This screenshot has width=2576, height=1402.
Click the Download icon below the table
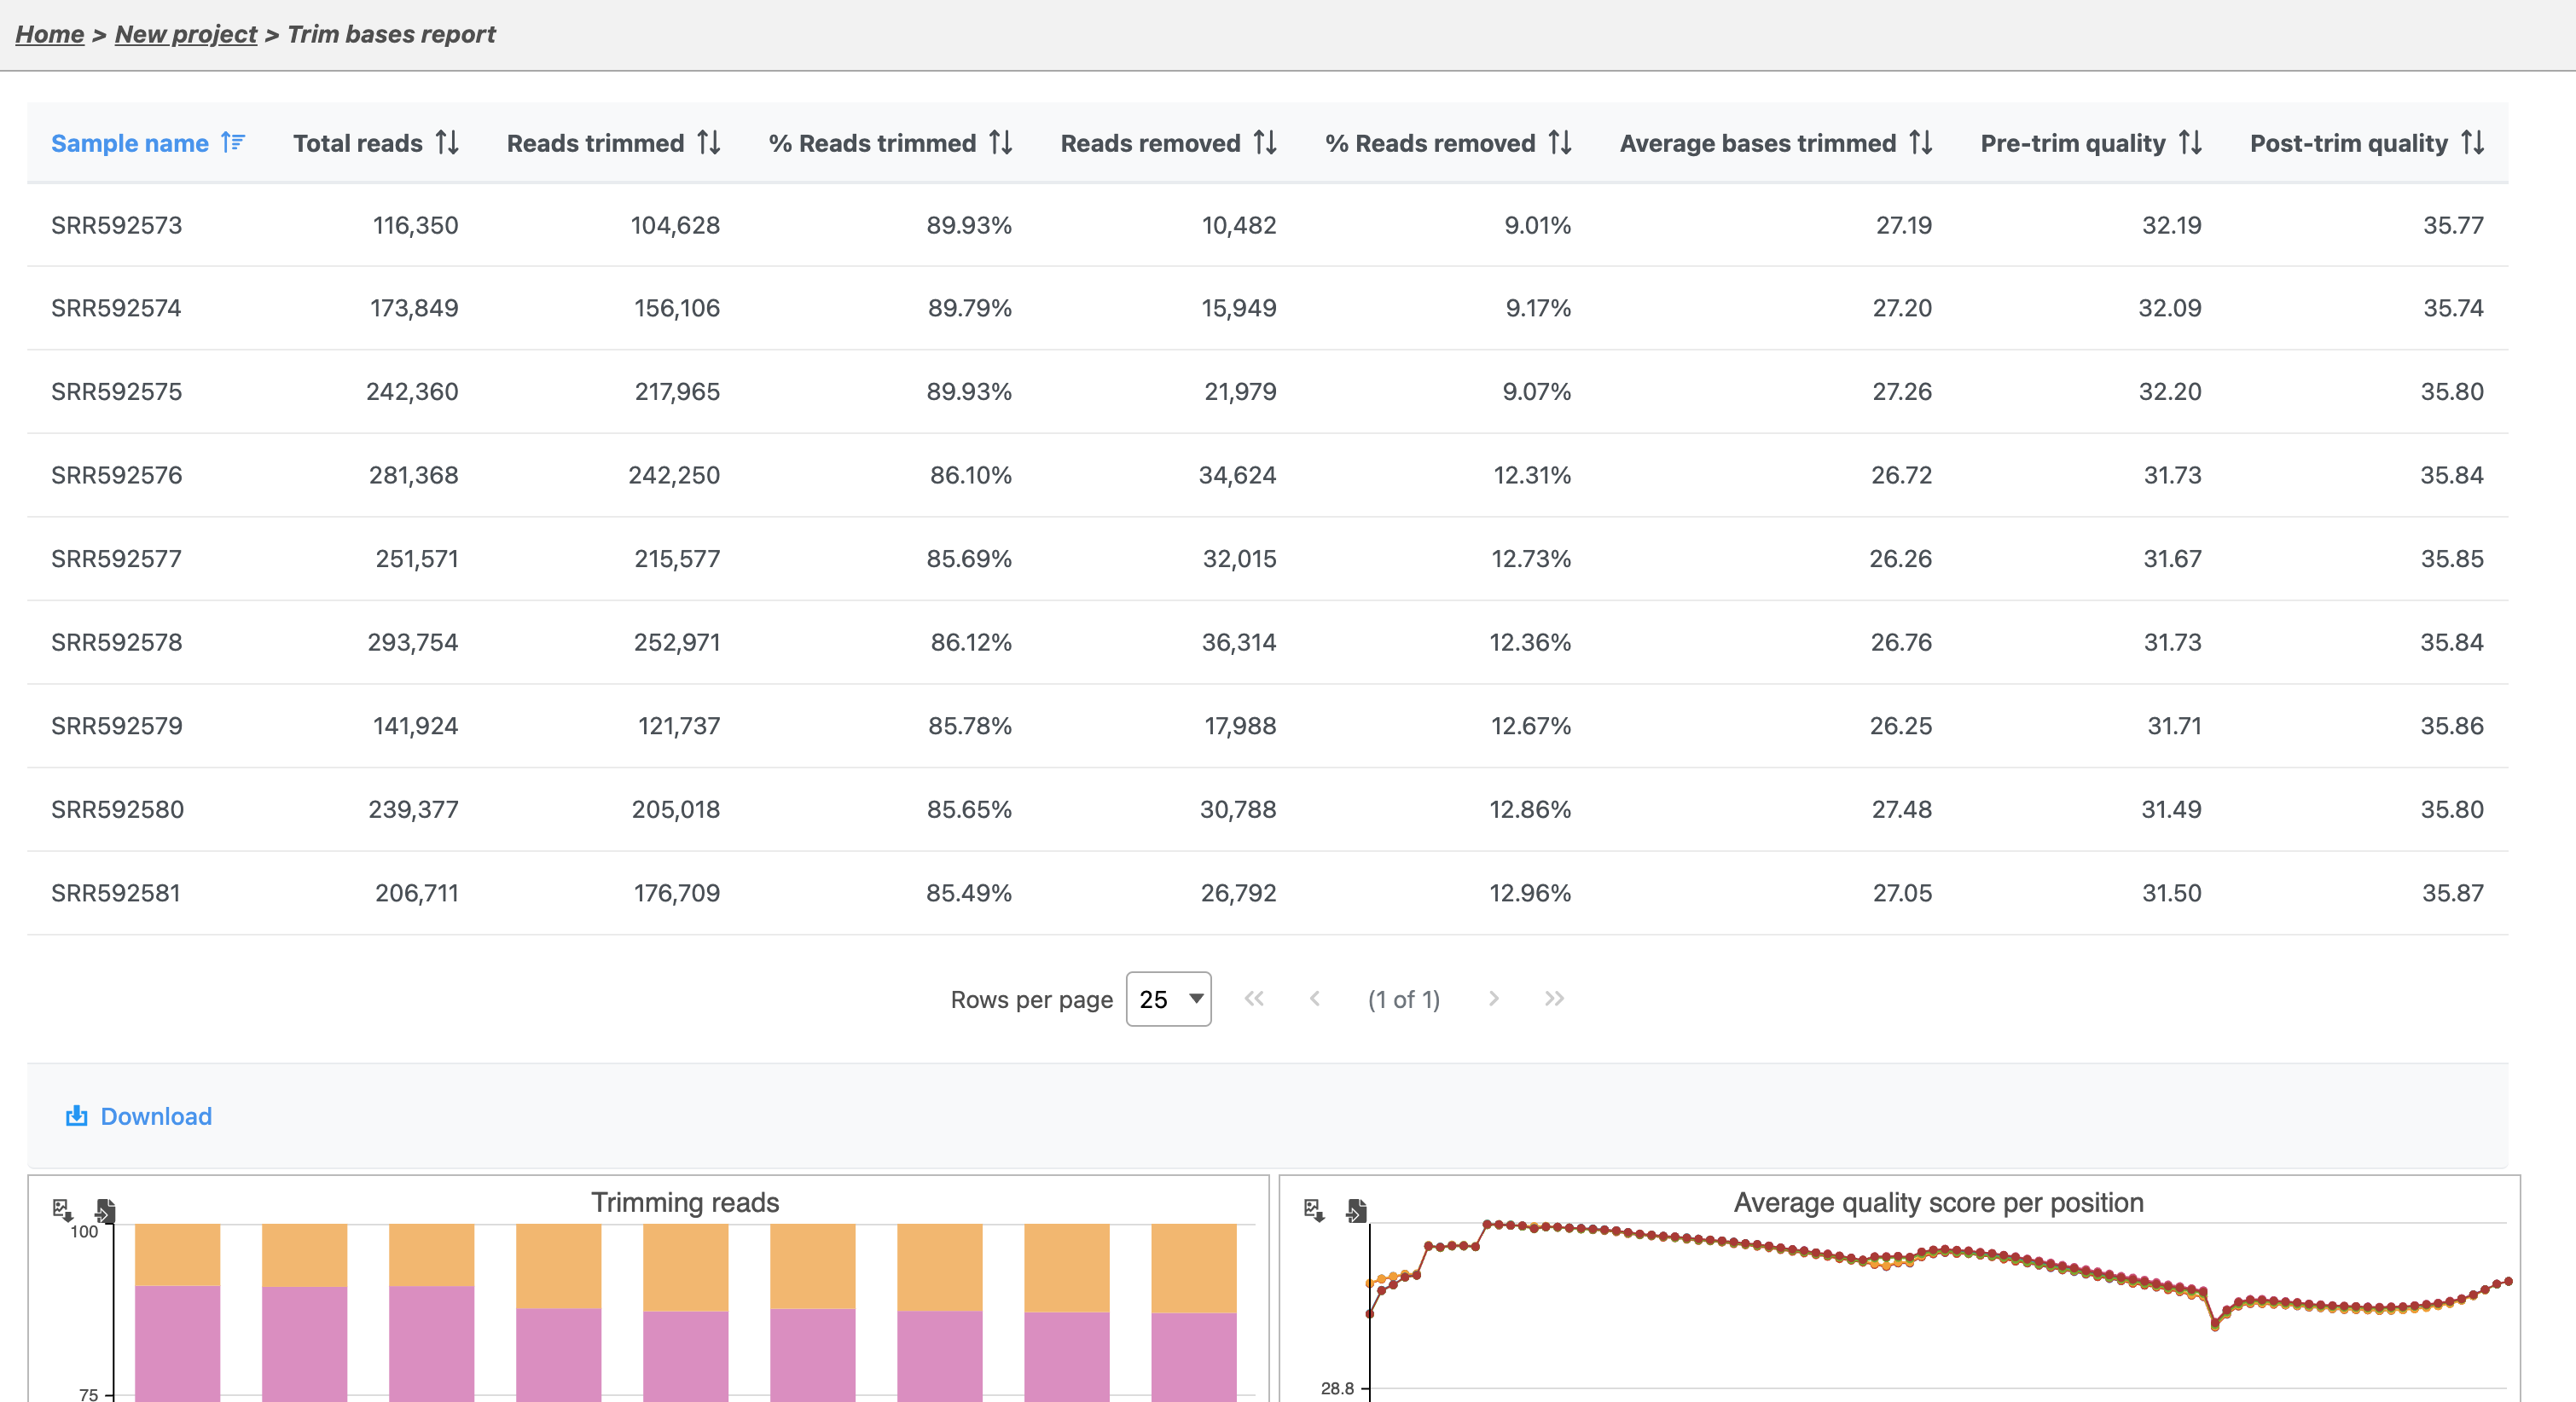(x=76, y=1116)
